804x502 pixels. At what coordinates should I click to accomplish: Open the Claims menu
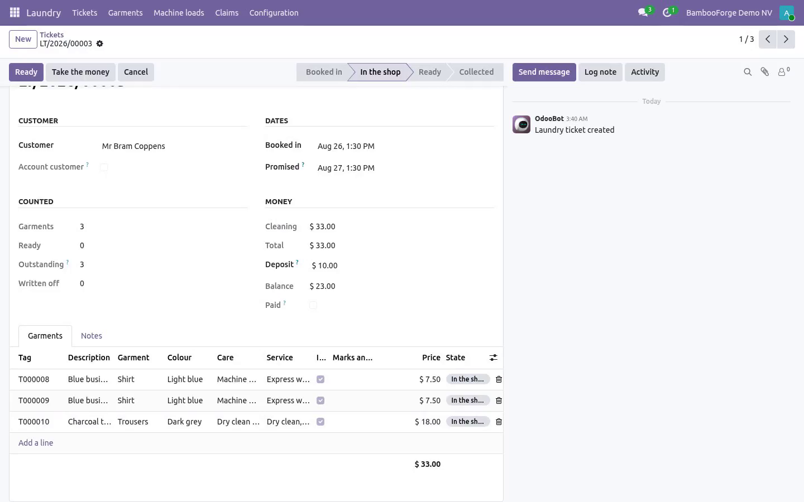coord(227,12)
